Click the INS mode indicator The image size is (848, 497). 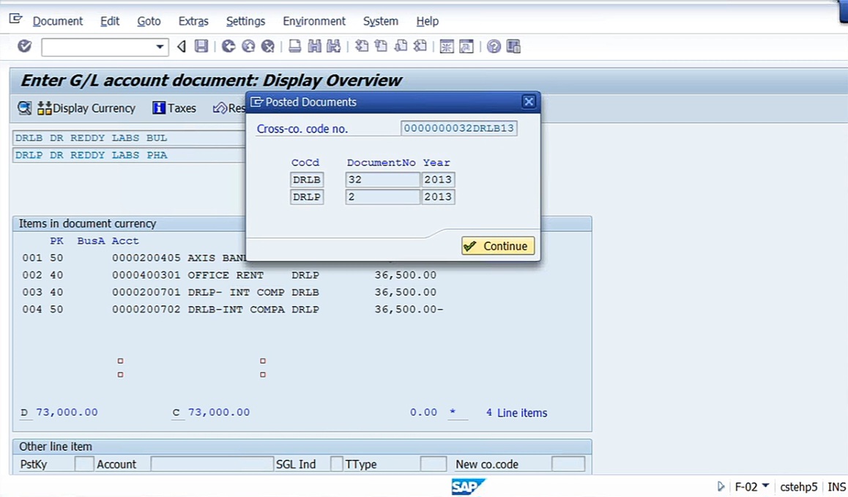point(836,487)
